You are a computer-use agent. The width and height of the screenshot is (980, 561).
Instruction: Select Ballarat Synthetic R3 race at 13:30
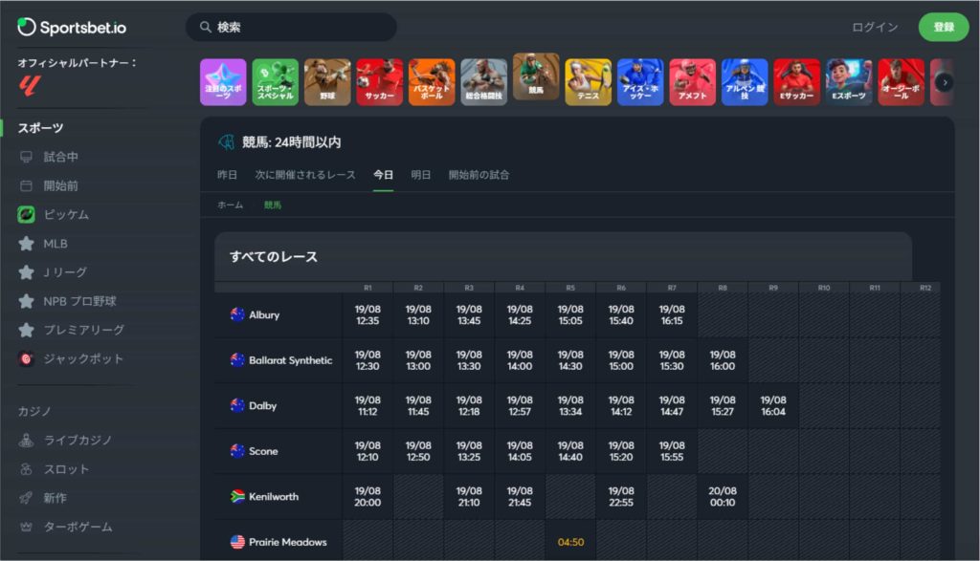click(x=469, y=360)
